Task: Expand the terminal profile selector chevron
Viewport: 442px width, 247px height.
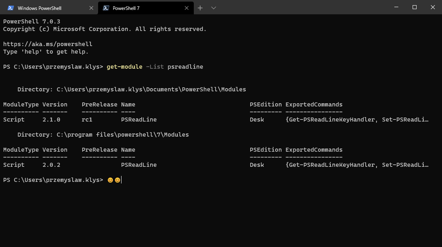Action: tap(213, 8)
